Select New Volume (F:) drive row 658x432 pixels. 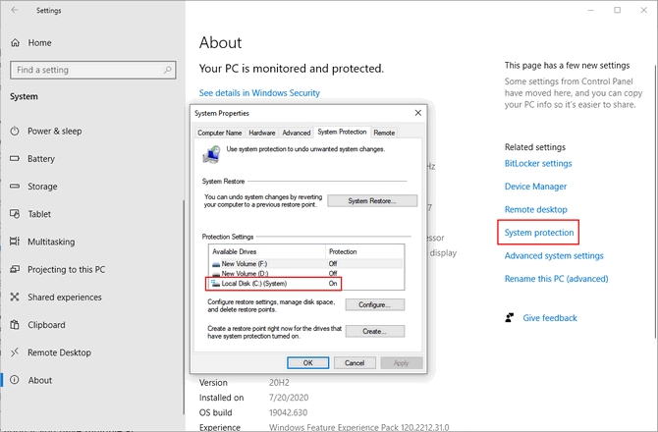pyautogui.click(x=306, y=264)
